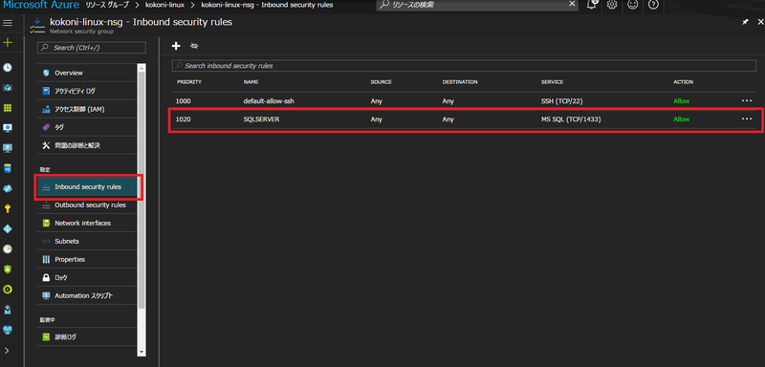Open Properties menu item
Image resolution: width=765 pixels, height=367 pixels.
(x=87, y=259)
